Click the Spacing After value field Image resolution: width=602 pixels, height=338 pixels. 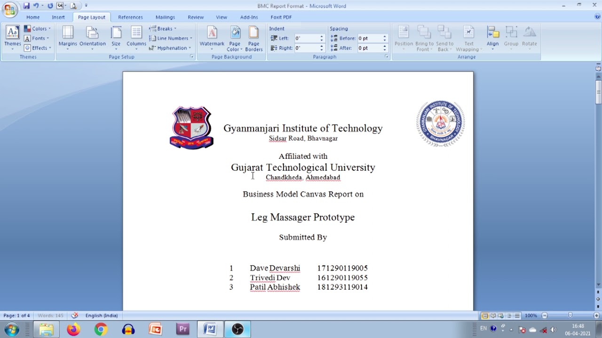pyautogui.click(x=370, y=48)
